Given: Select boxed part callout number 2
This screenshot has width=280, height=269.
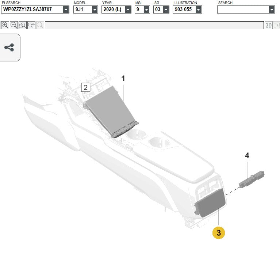Looking at the screenshot, I should [85, 87].
